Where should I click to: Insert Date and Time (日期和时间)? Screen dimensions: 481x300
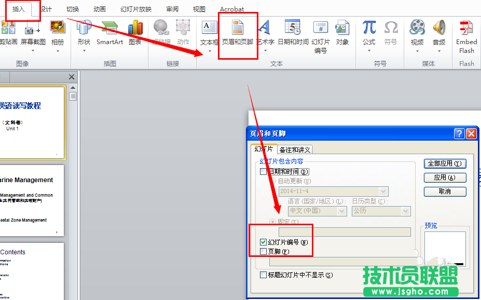293,27
